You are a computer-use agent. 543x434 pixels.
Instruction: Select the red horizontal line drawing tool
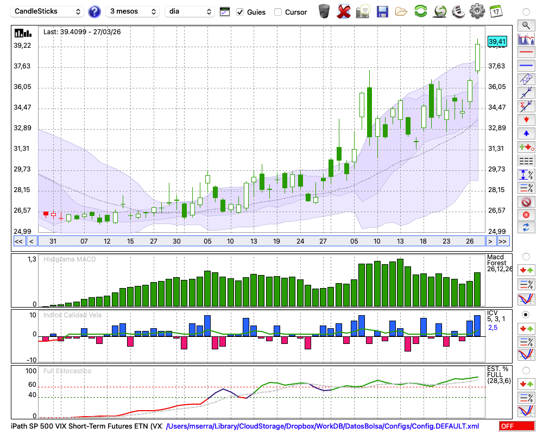point(526,52)
